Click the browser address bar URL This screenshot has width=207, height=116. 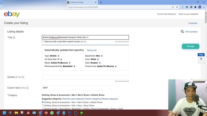click(83, 7)
